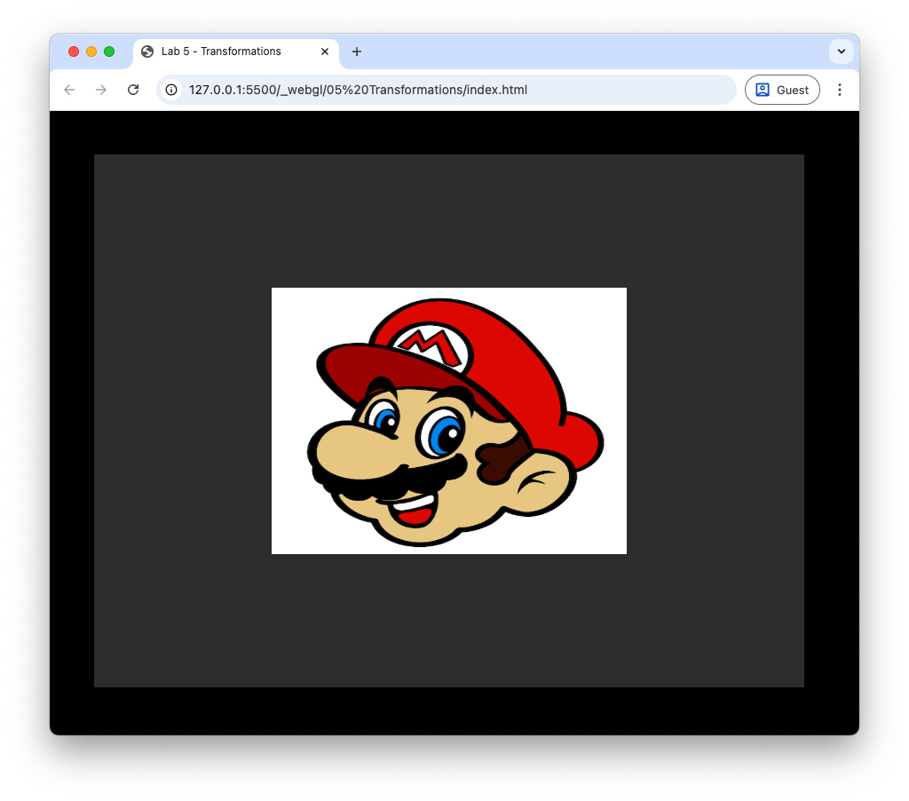909x801 pixels.
Task: Click the browser Back arrow
Action: click(69, 90)
